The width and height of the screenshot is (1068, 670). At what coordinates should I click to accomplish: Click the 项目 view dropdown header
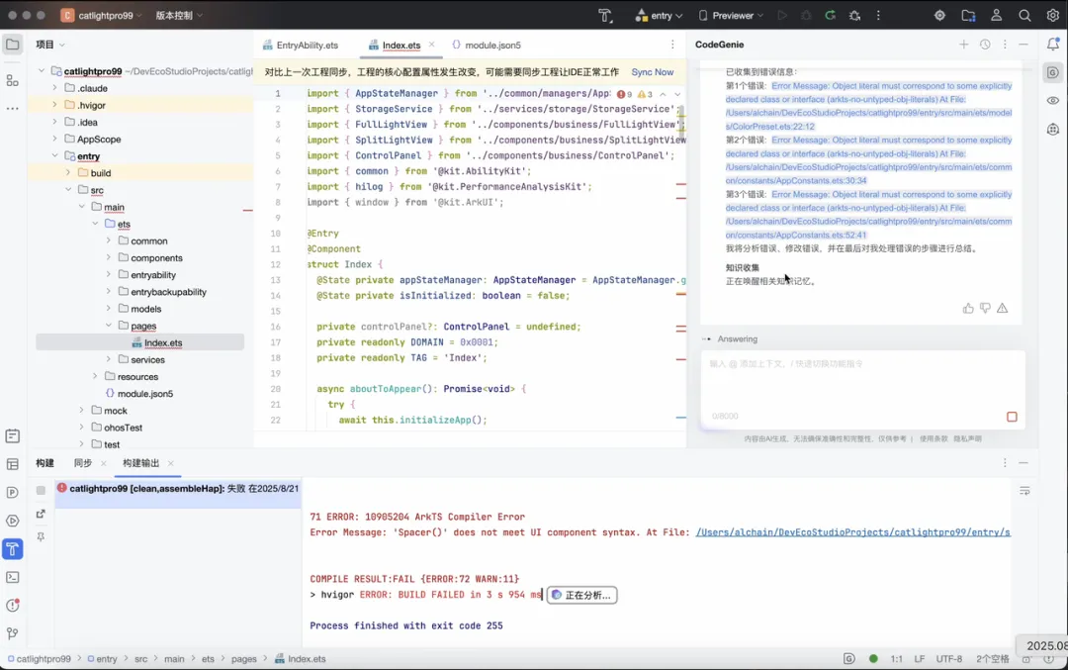50,45
